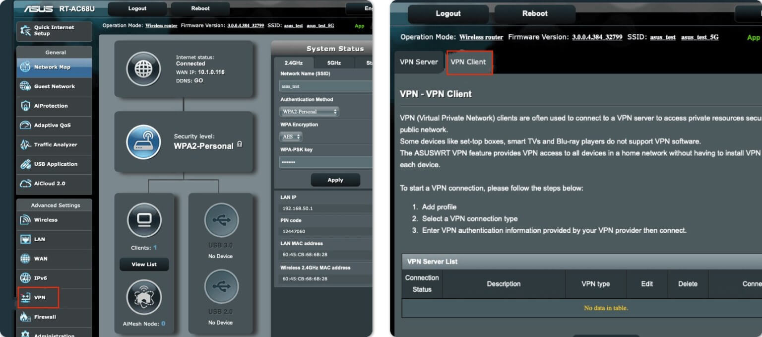Image resolution: width=762 pixels, height=337 pixels.
Task: Click the Wireless 2.4GHz MAC address value
Action: (305, 279)
